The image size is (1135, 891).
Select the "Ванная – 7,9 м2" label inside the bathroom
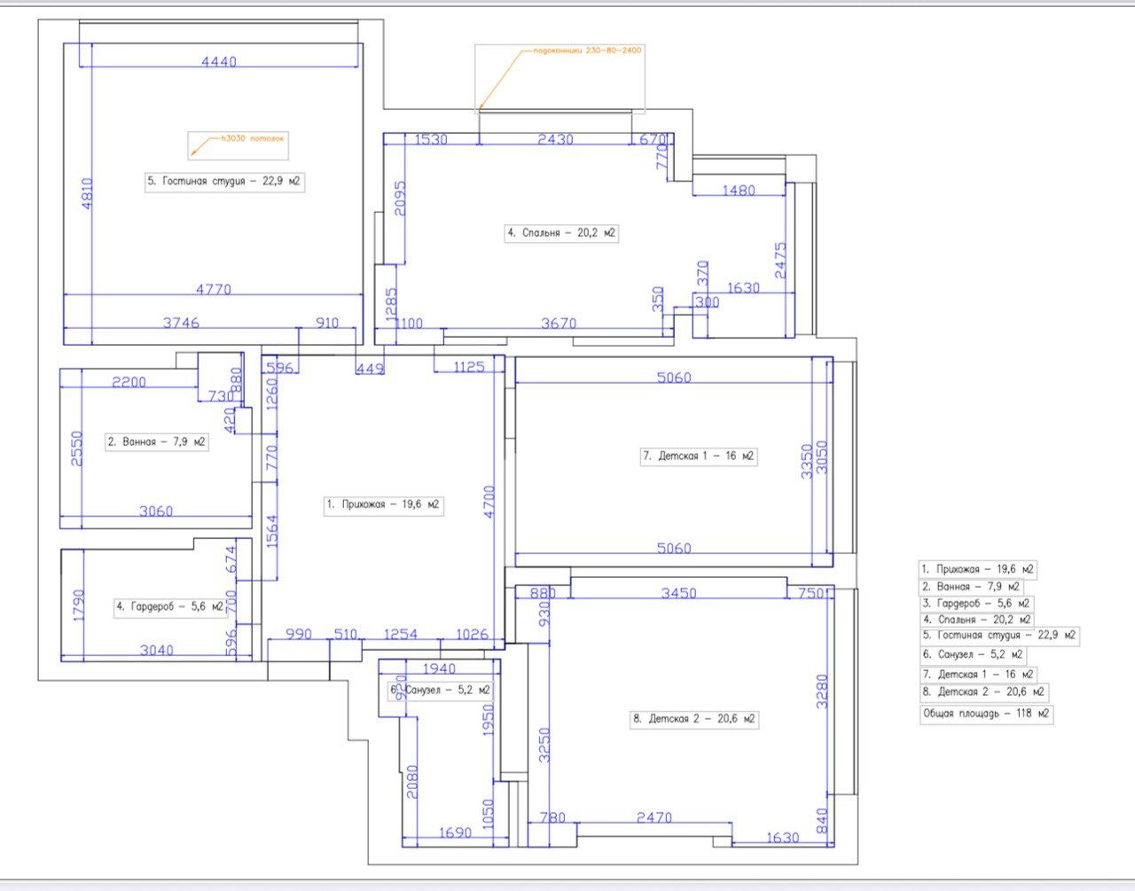coord(156,442)
